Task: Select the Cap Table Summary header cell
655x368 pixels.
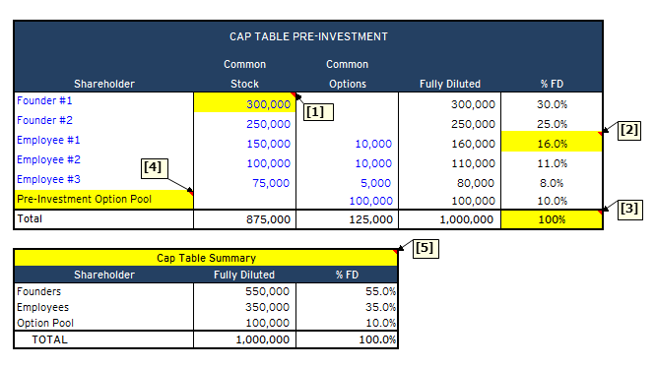Action: [206, 258]
